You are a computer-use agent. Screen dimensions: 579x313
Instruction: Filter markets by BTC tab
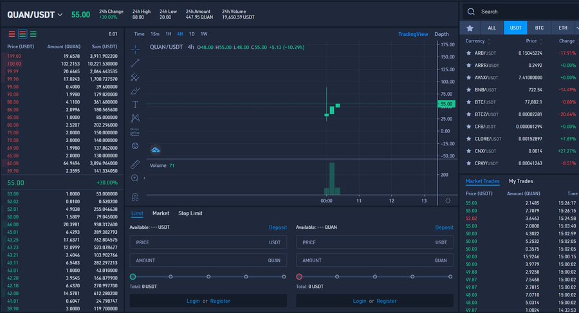click(x=539, y=28)
